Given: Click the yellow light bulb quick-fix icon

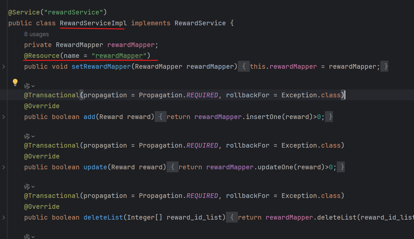Looking at the screenshot, I should 15,82.
